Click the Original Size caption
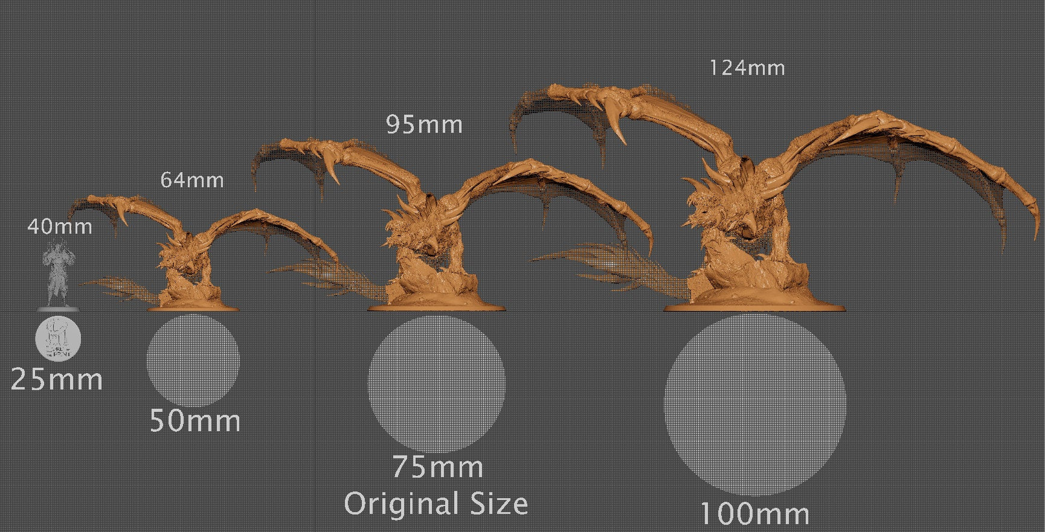This screenshot has height=532, width=1045. (436, 504)
